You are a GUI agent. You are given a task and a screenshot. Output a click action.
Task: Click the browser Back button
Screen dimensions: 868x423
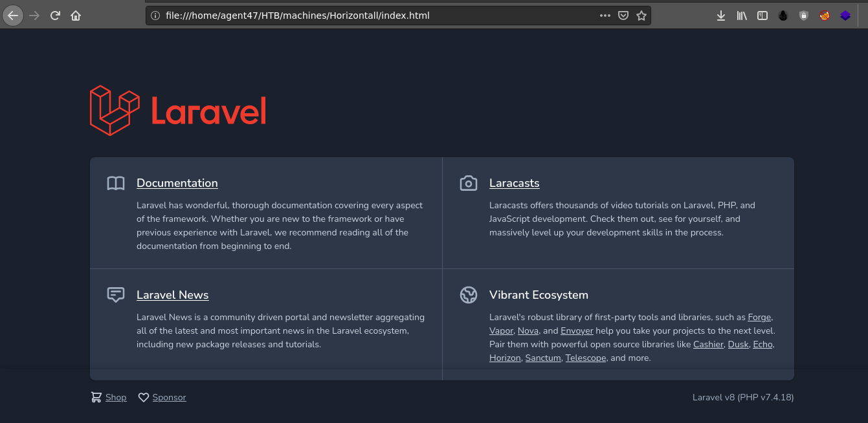[x=13, y=16]
